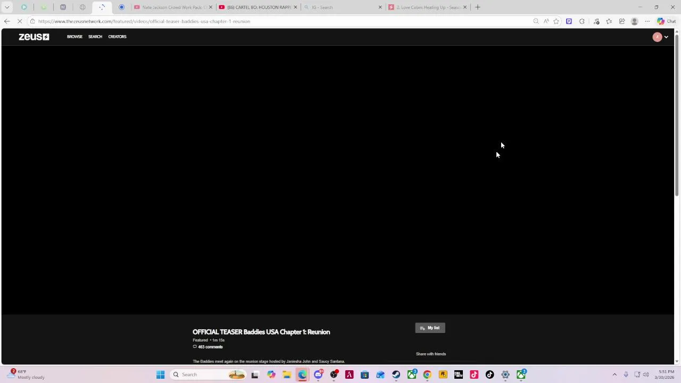Toggle the Read aloud icon
Screen dimensions: 681x383
point(546,21)
